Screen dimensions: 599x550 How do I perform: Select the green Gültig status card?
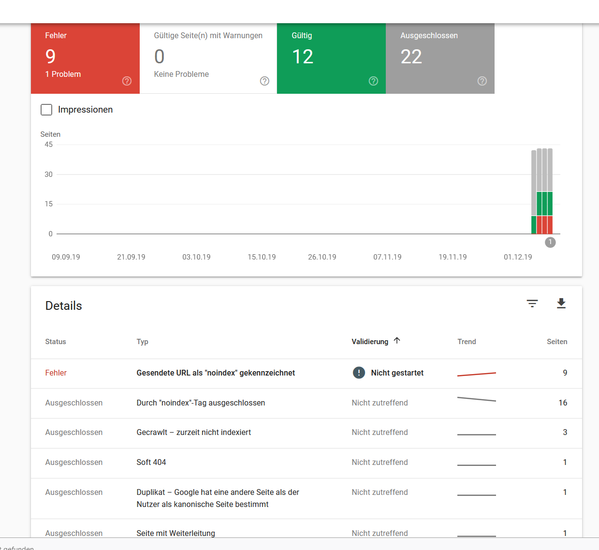point(331,58)
